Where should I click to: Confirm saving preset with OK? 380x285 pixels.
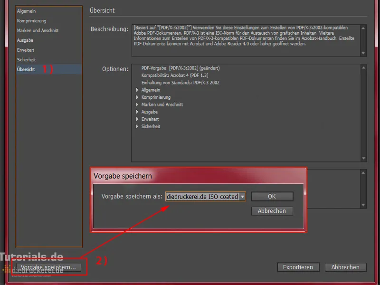click(x=272, y=196)
